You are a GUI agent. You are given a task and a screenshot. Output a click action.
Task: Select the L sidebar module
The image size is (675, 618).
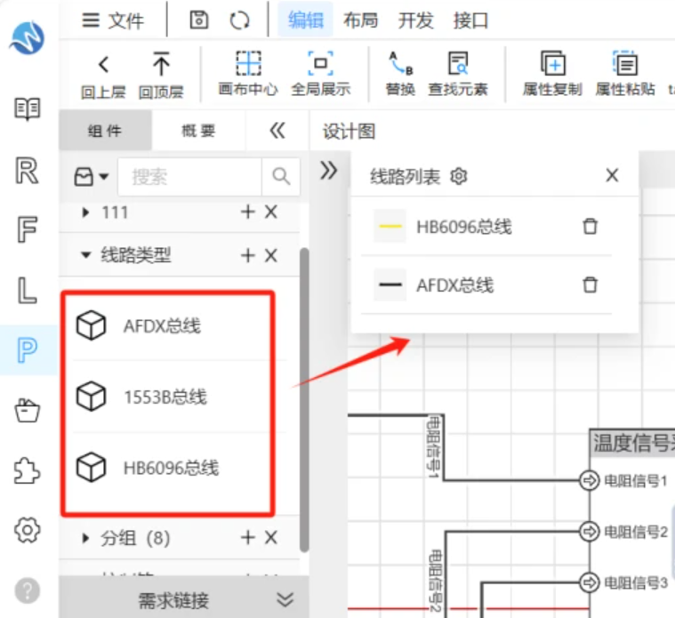click(x=27, y=290)
